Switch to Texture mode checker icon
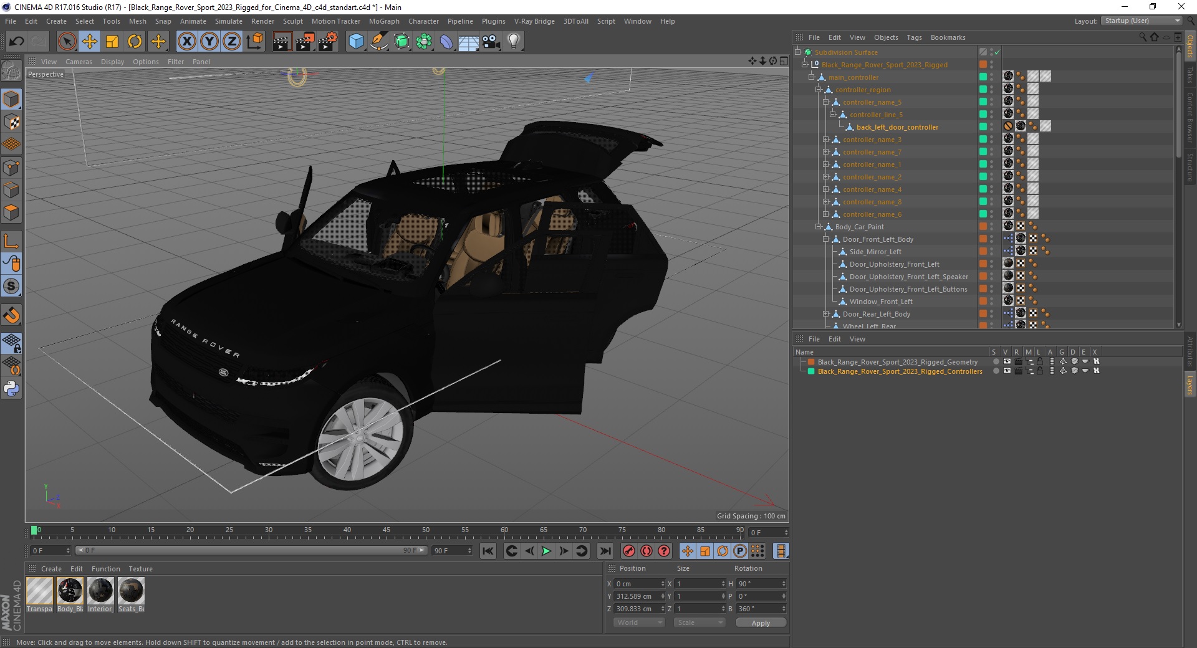Viewport: 1197px width, 648px height. point(12,122)
